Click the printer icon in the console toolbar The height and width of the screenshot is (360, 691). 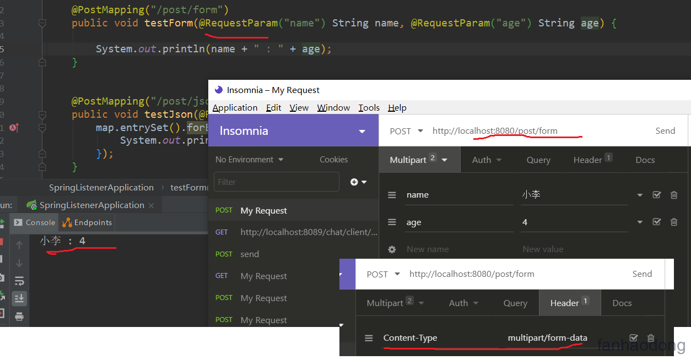point(19,317)
